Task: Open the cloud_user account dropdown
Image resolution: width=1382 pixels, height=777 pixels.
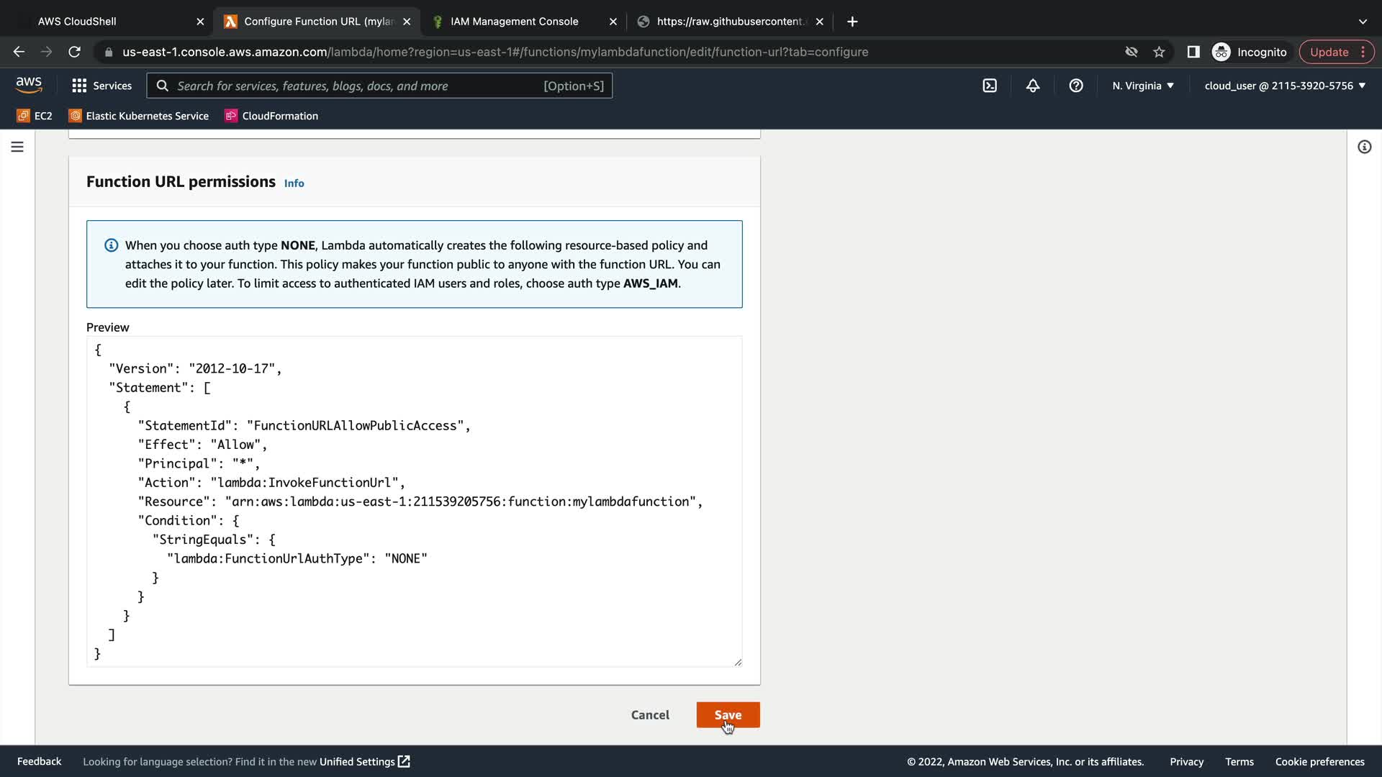Action: pos(1285,86)
